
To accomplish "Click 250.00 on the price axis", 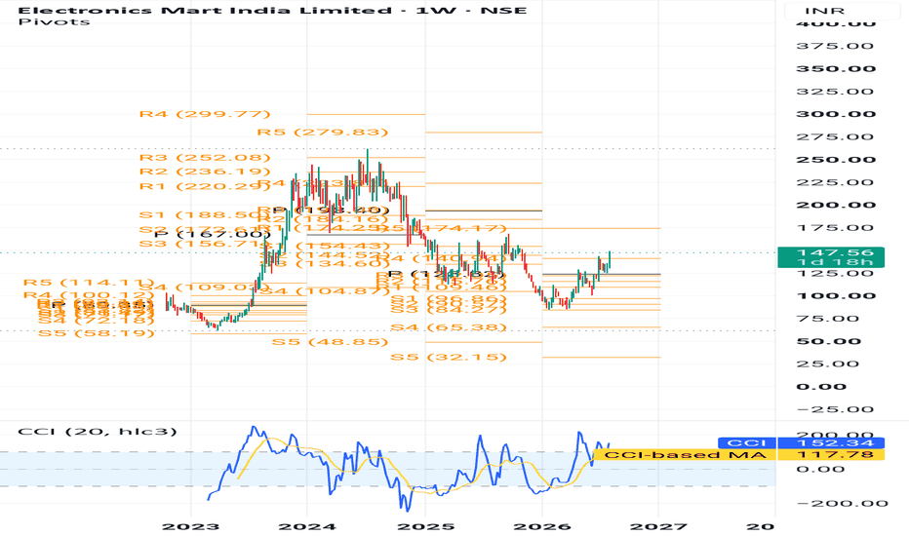I will pos(836,160).
